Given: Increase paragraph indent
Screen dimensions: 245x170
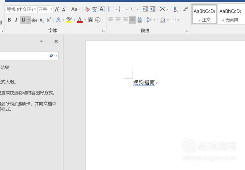Looking at the screenshot, I should click(x=153, y=9).
